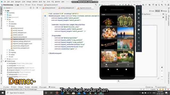Click the pan hand tool in design panel
The height and width of the screenshot is (95, 170).
(x=162, y=67)
